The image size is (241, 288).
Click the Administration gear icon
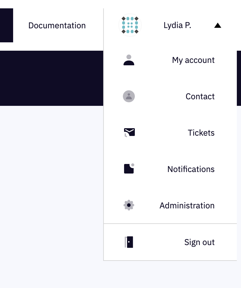pyautogui.click(x=129, y=205)
